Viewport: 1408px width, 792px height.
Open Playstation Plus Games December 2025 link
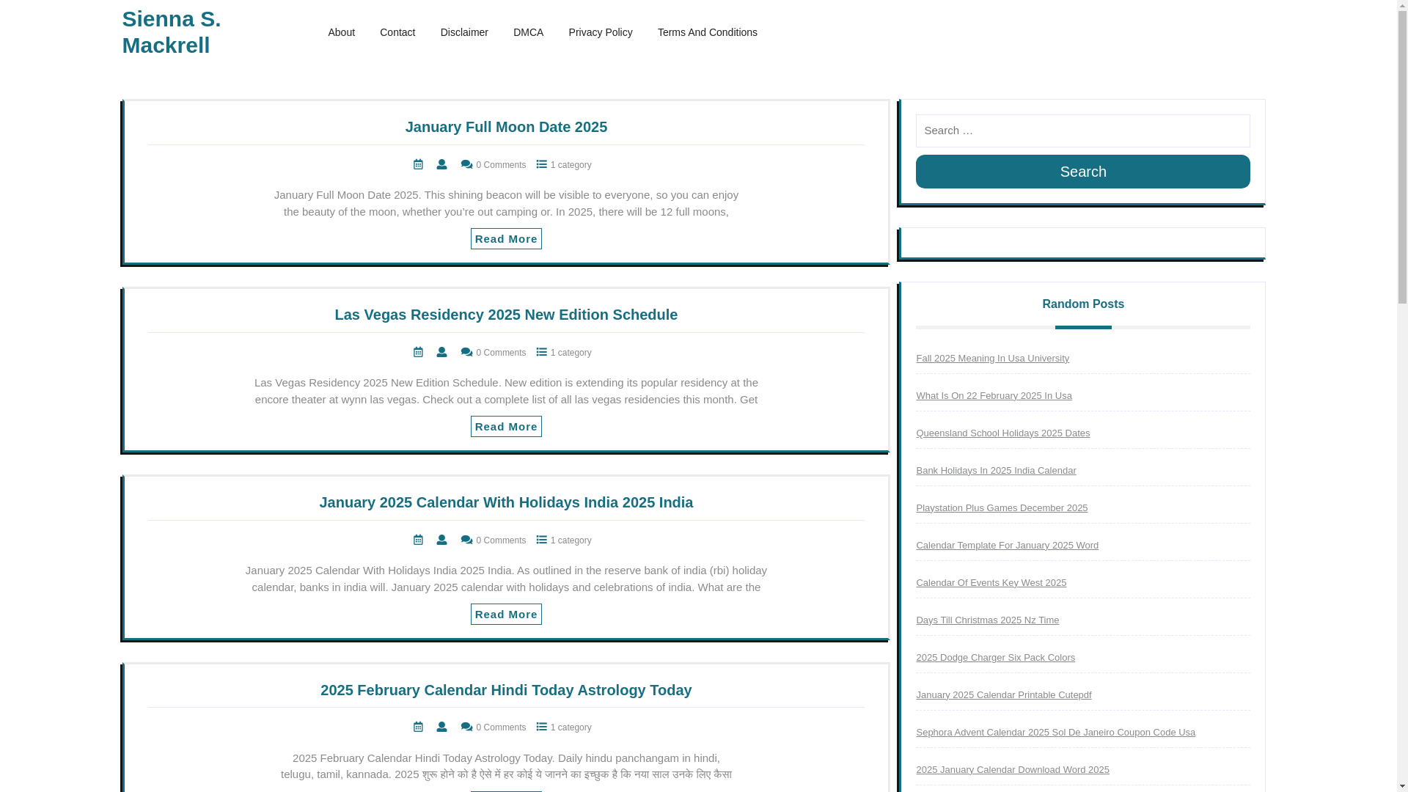coord(1002,508)
